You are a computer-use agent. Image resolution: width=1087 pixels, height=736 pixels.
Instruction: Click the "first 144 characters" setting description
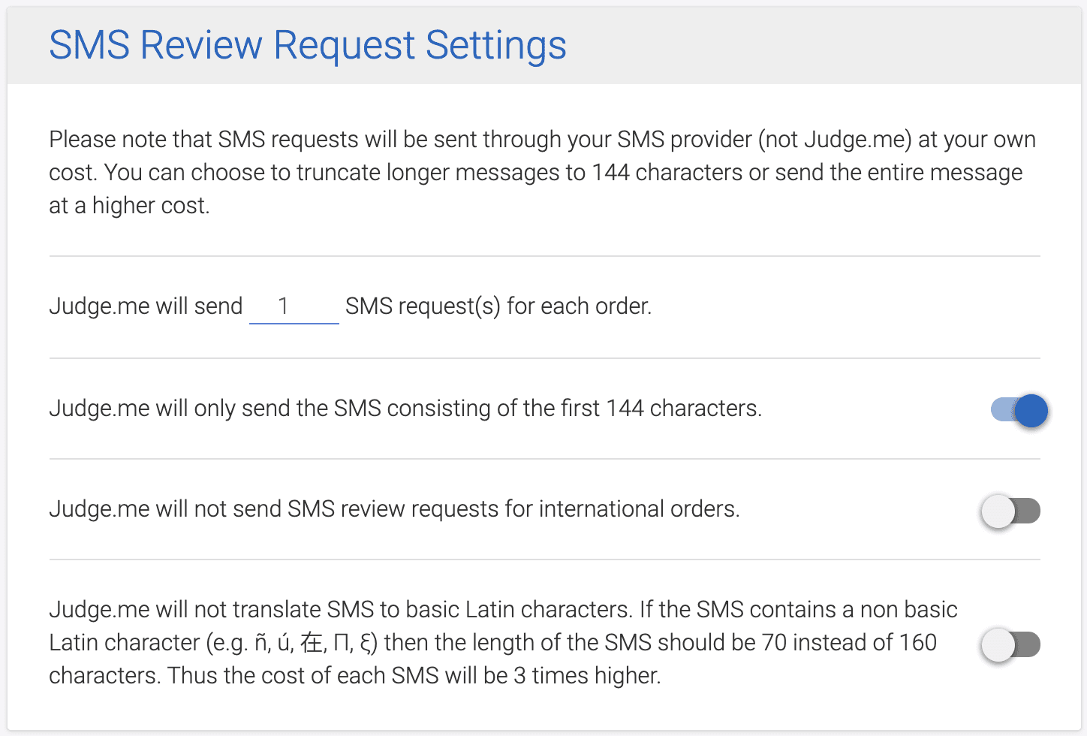point(405,409)
